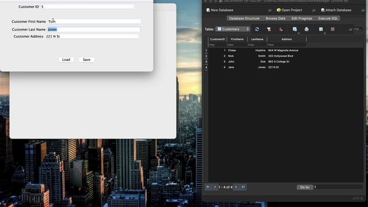Print the table with printer icon

click(306, 29)
